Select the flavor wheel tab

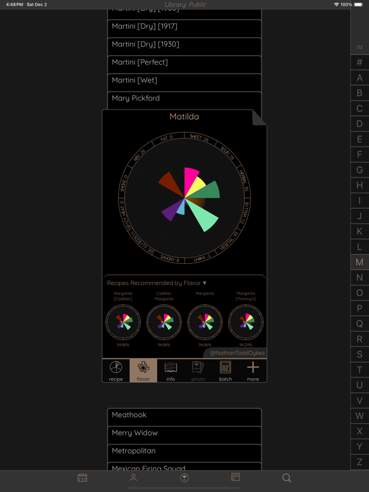pyautogui.click(x=143, y=370)
